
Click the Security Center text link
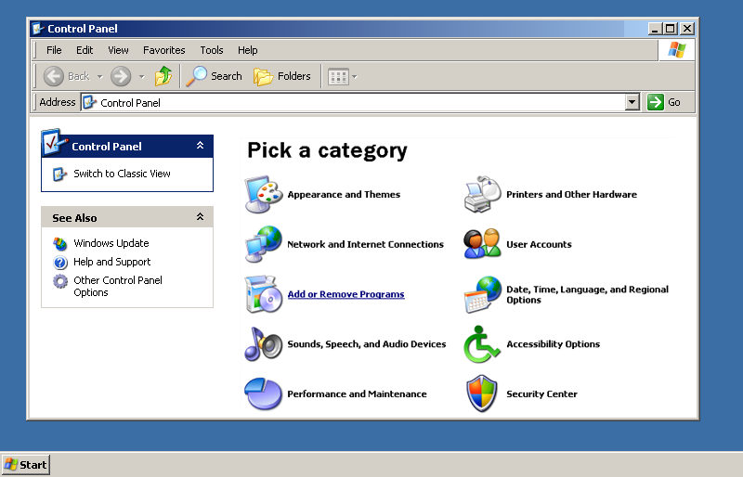pos(541,393)
